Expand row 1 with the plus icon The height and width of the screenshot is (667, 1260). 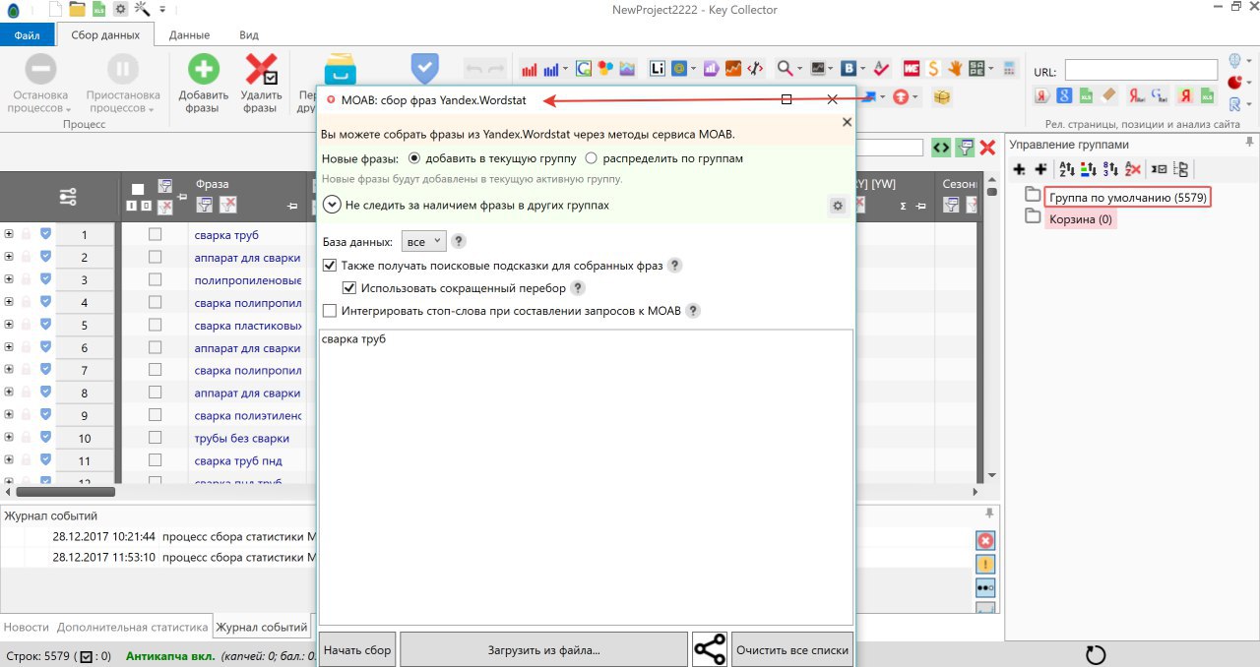(9, 234)
